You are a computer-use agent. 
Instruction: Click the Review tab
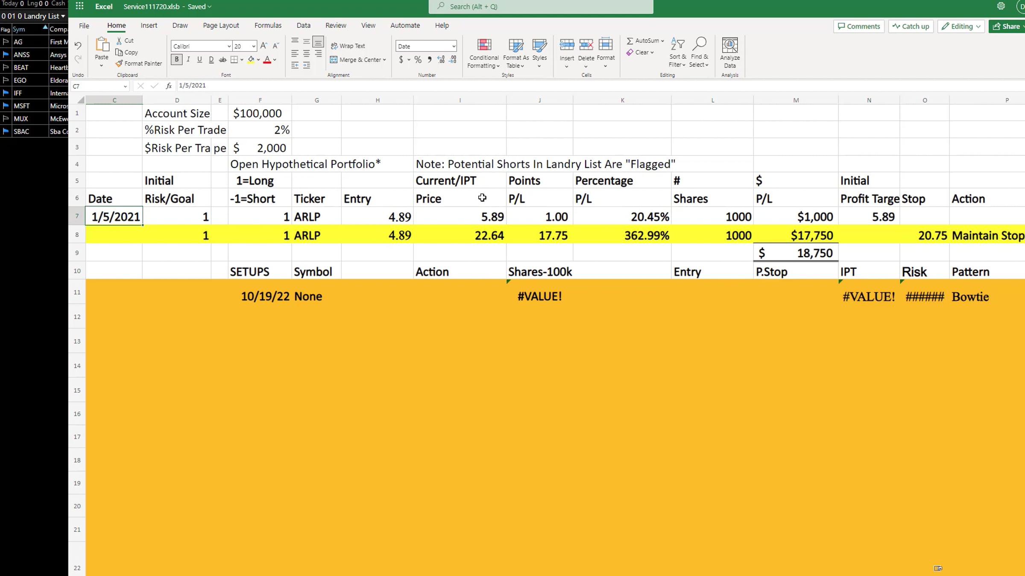coord(336,26)
